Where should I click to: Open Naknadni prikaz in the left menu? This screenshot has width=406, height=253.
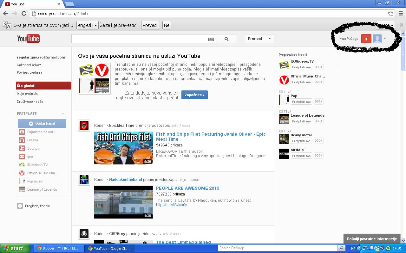(x=29, y=65)
